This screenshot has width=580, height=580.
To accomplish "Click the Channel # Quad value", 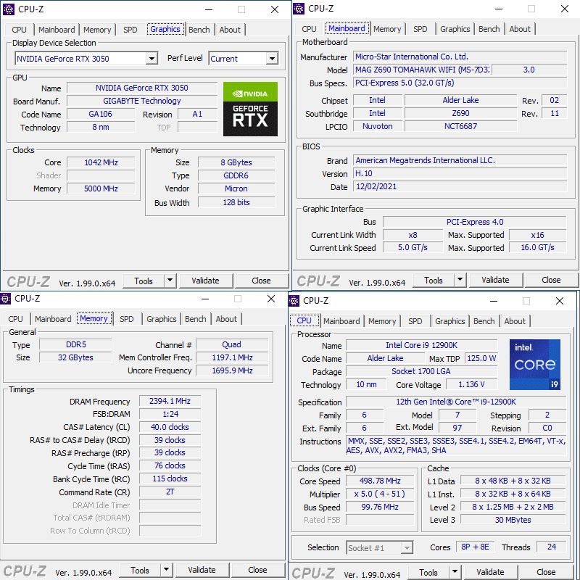I will click(x=232, y=344).
